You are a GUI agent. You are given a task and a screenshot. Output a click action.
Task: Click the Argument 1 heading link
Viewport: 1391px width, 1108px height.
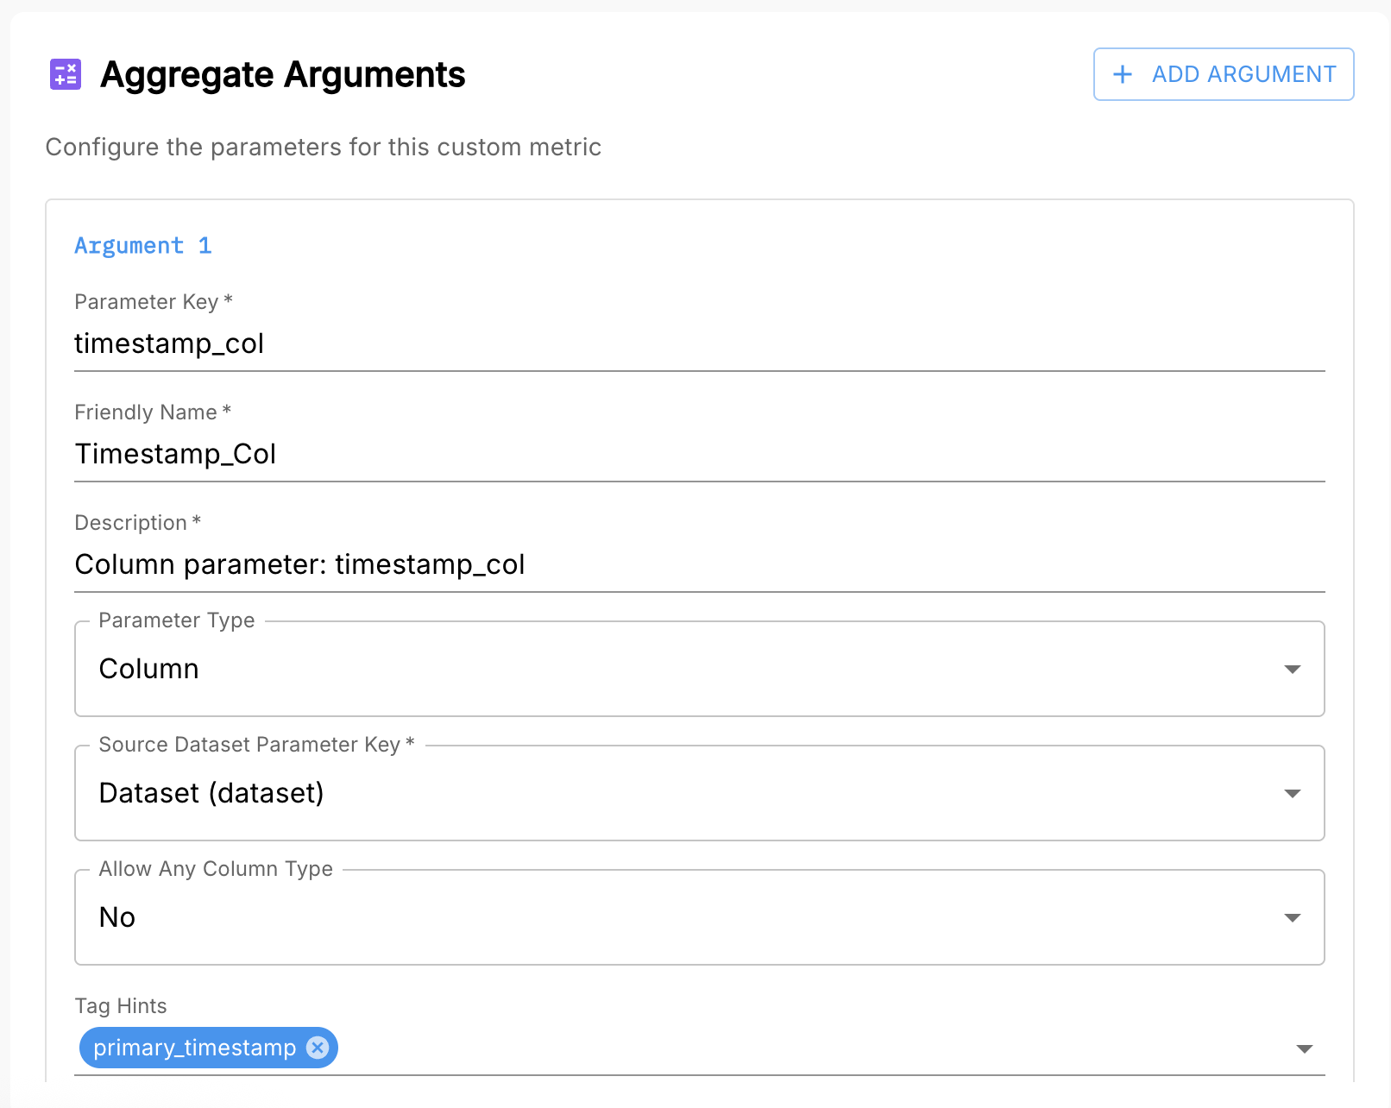click(x=142, y=246)
